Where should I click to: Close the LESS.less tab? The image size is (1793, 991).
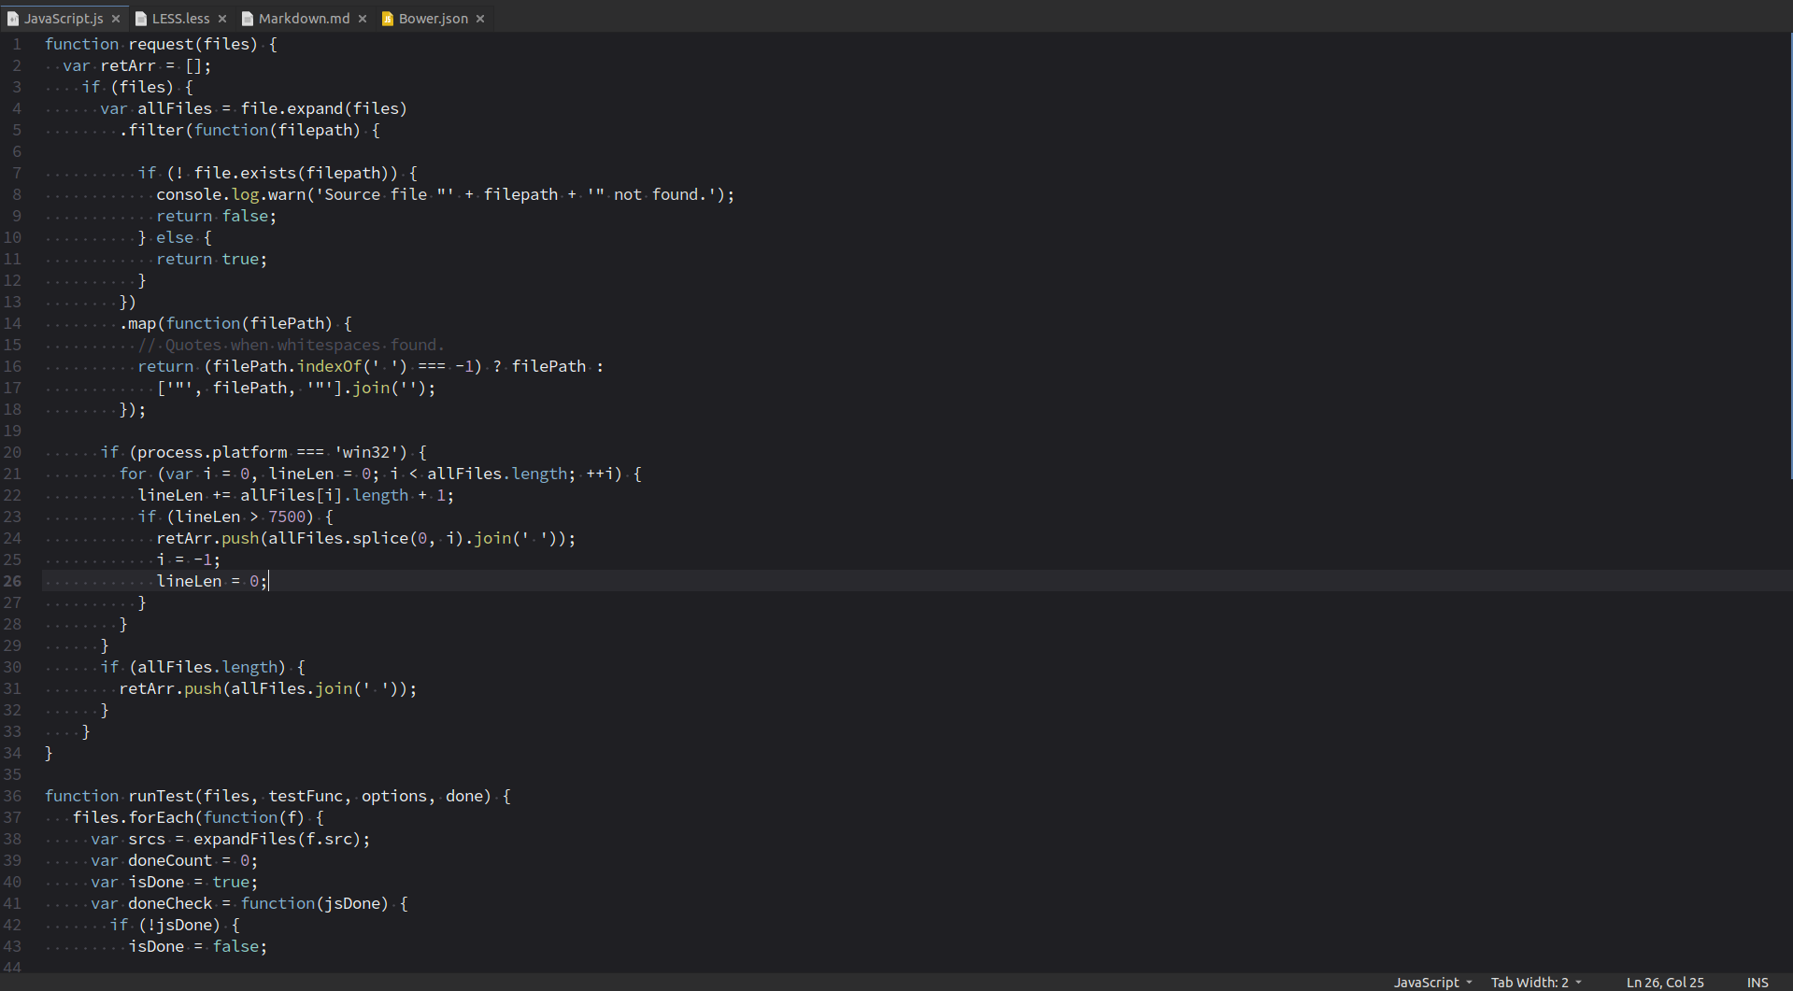(222, 19)
